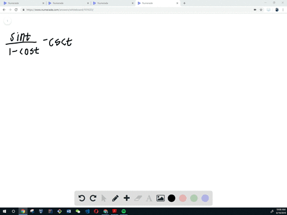Click the plus add tool

click(127, 198)
